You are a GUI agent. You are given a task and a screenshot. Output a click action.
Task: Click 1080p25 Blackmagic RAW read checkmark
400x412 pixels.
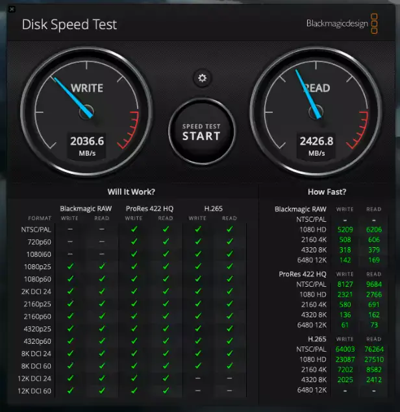pos(102,267)
